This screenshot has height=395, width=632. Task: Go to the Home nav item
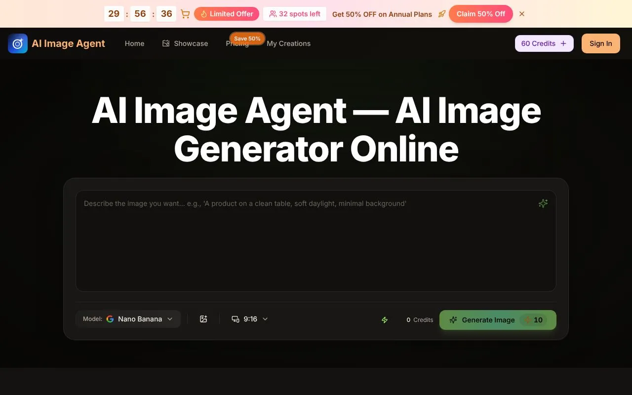(134, 43)
